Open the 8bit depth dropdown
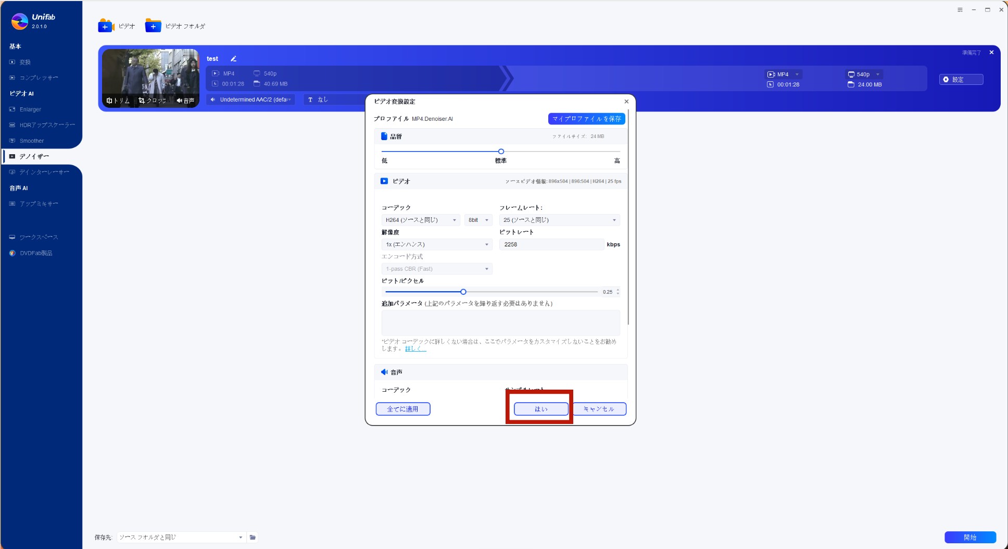Screen dimensions: 1008x549 click(x=478, y=220)
